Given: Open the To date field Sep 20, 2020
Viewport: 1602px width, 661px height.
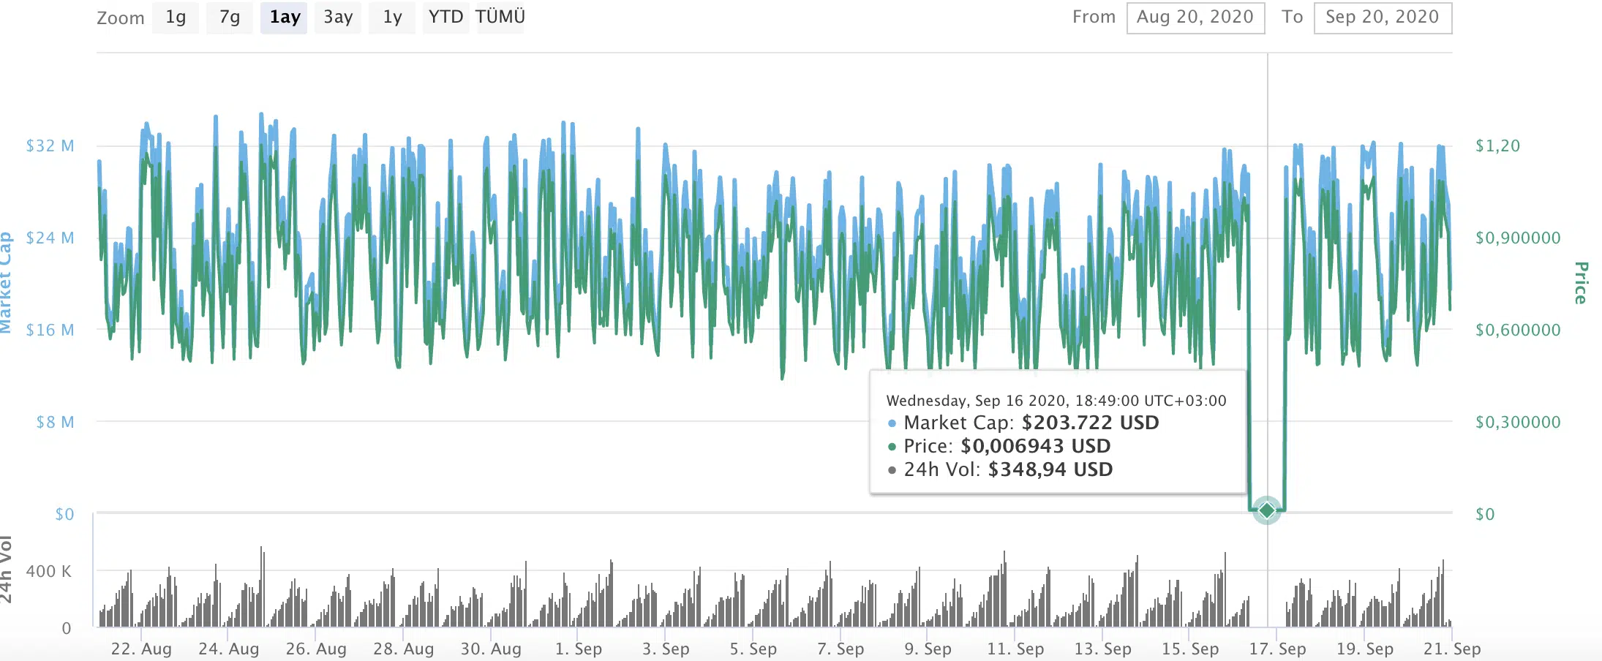Looking at the screenshot, I should pos(1382,18).
